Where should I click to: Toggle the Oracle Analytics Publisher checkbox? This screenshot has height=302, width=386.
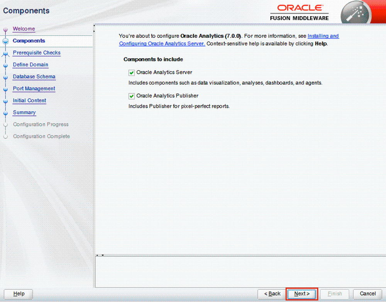[x=132, y=96]
